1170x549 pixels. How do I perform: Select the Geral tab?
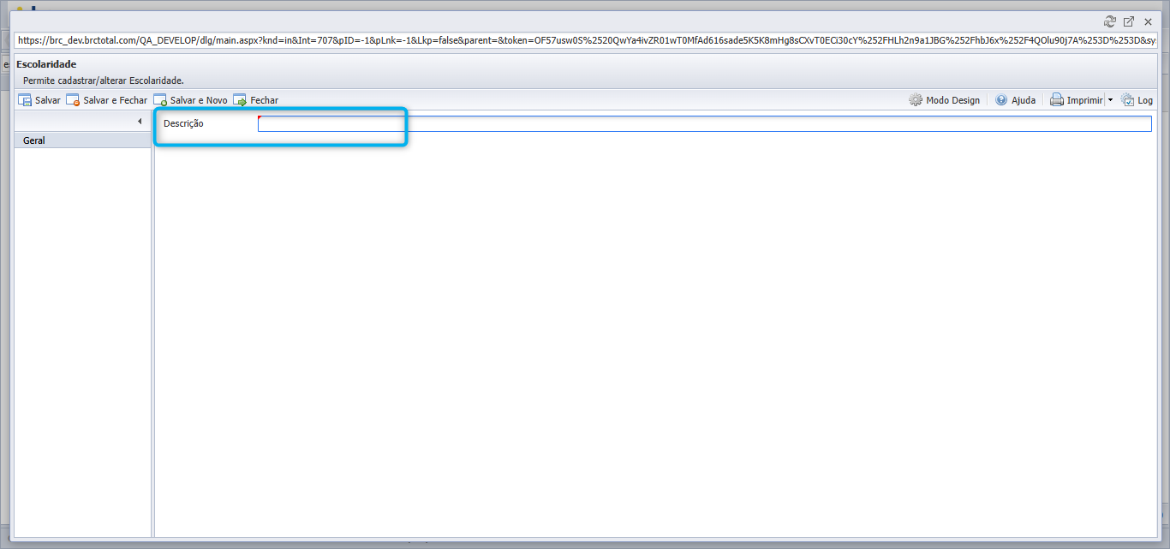[x=83, y=140]
